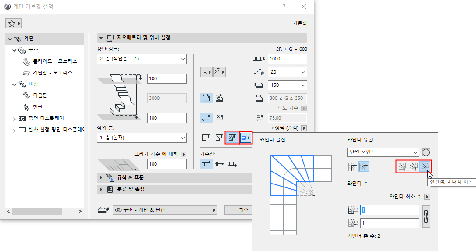This screenshot has height=251, width=476.
Task: Click the tree scrollbar right arrow
Action: pyautogui.click(x=80, y=211)
